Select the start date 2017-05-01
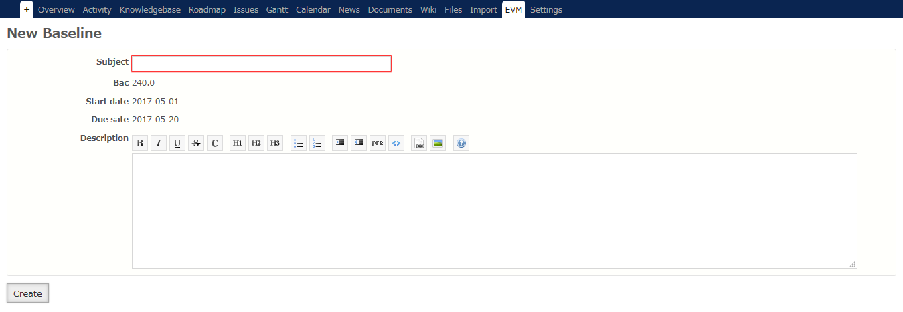 pos(155,102)
